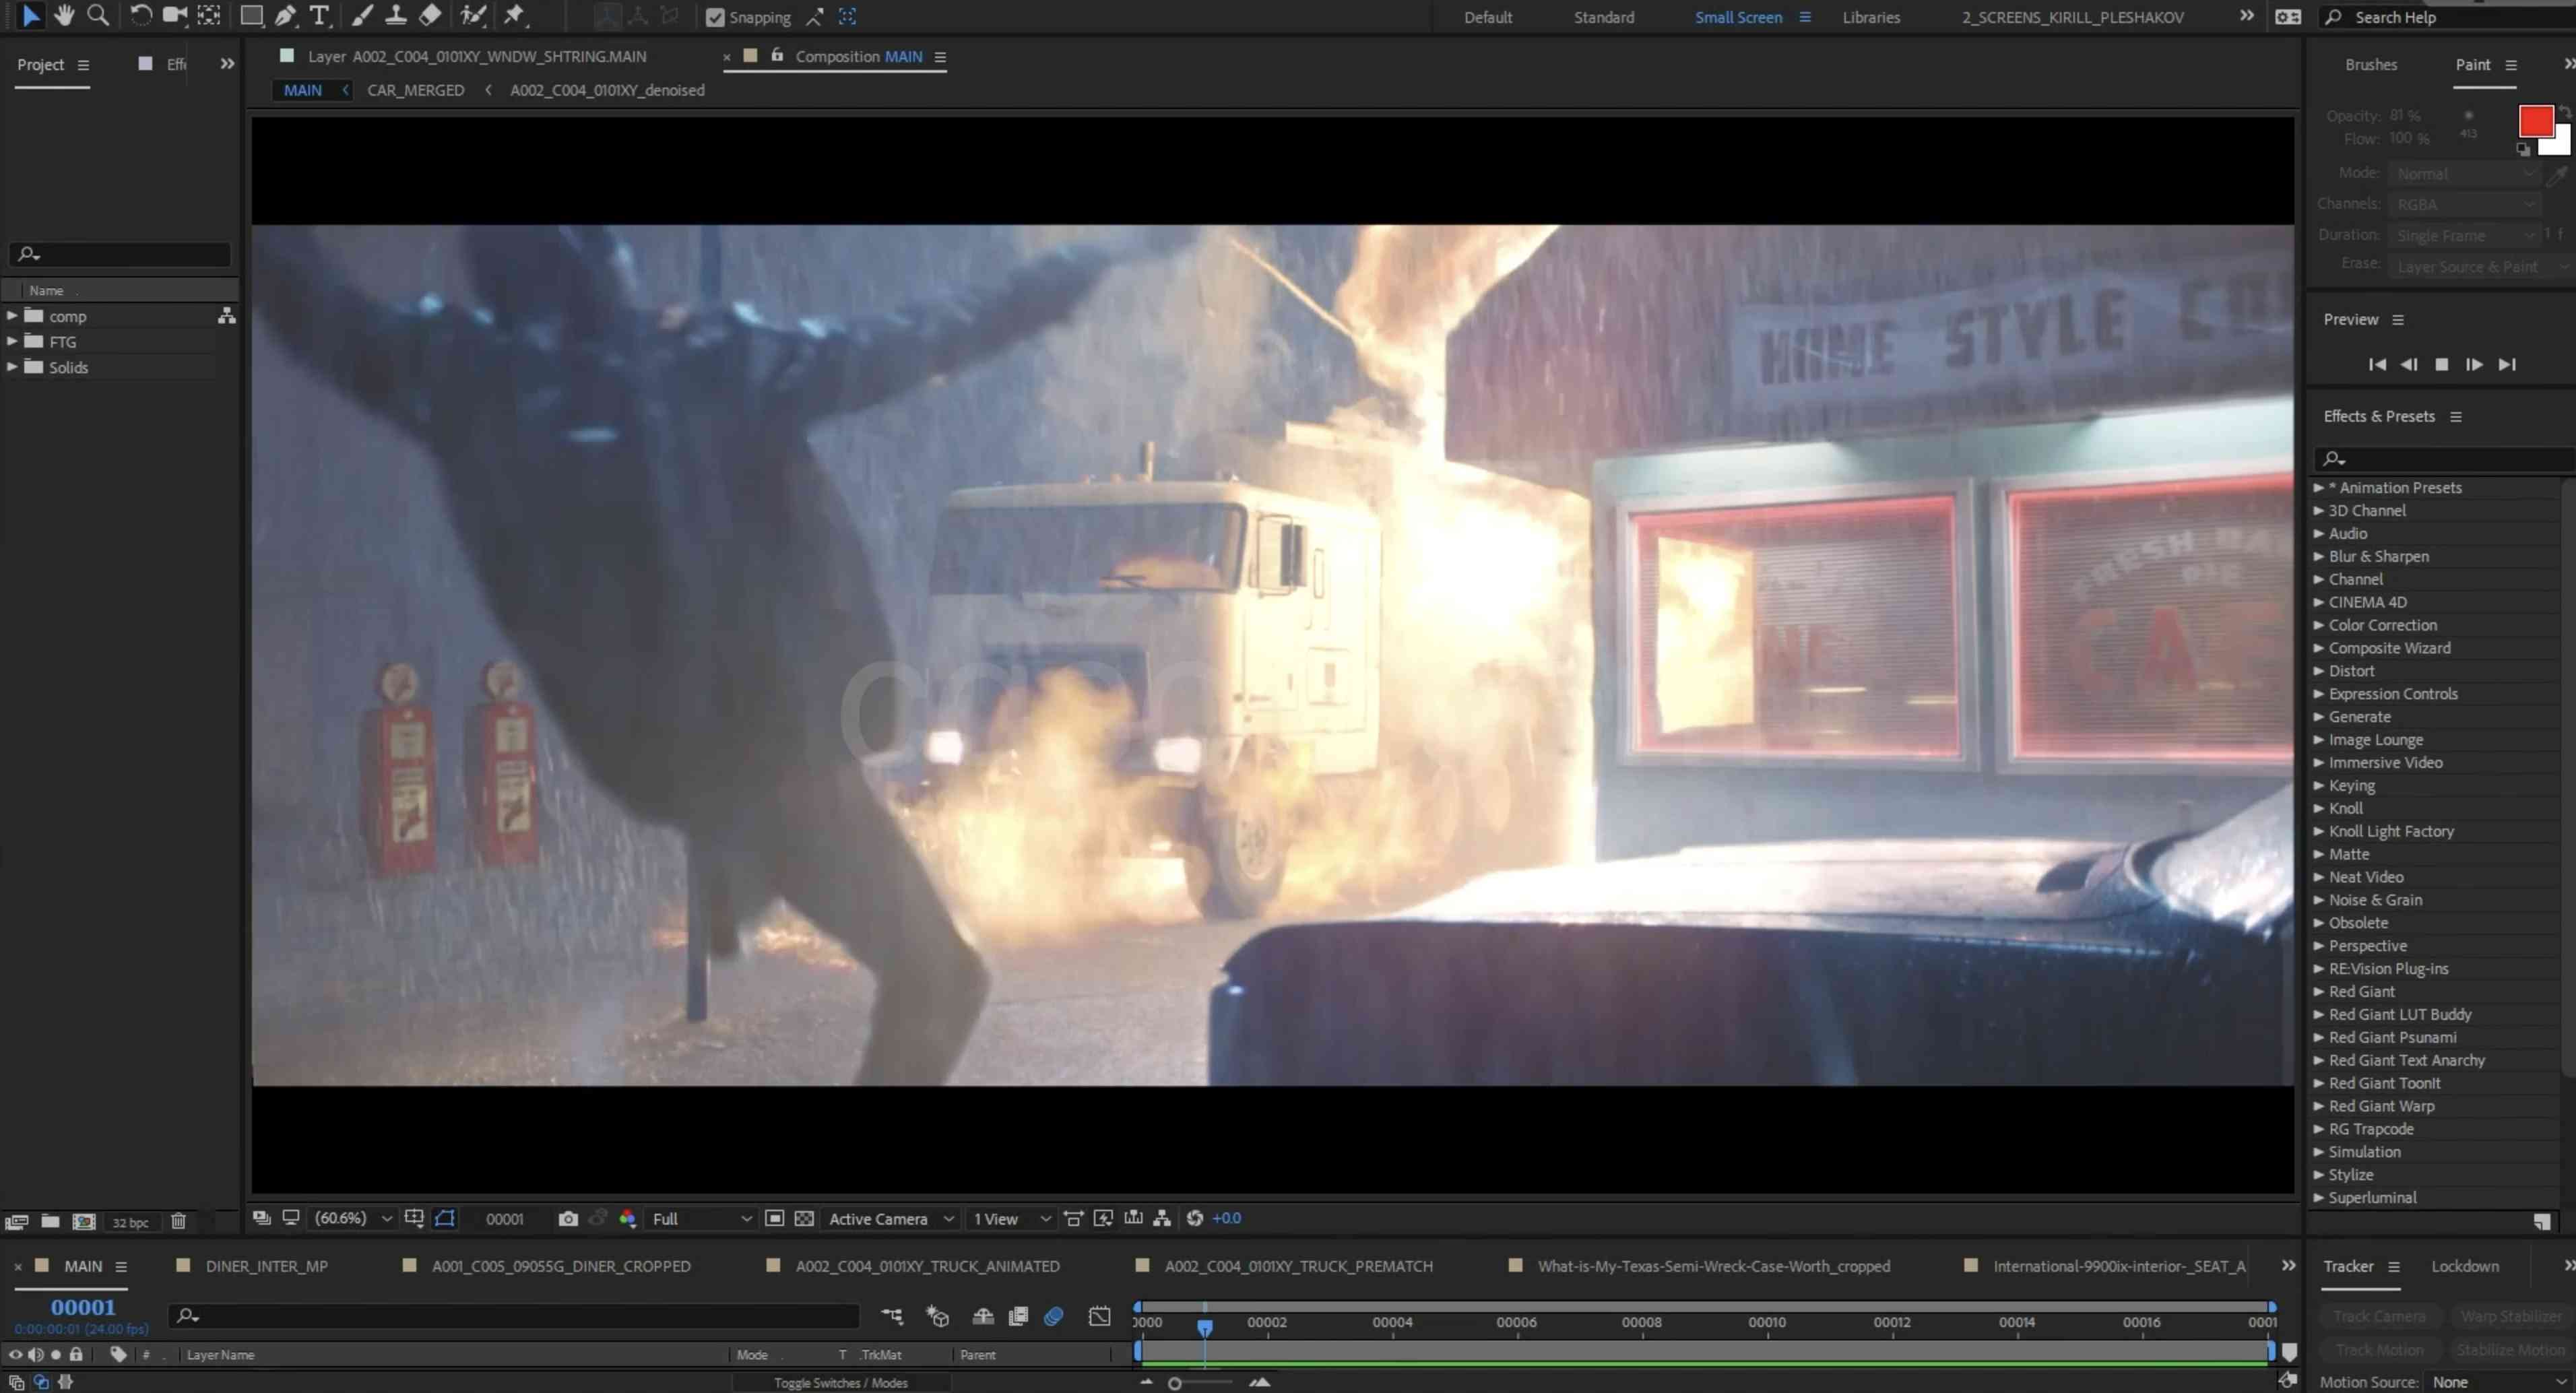This screenshot has width=2576, height=1393.
Task: Toggle the Snapping checkbox
Action: [x=715, y=17]
